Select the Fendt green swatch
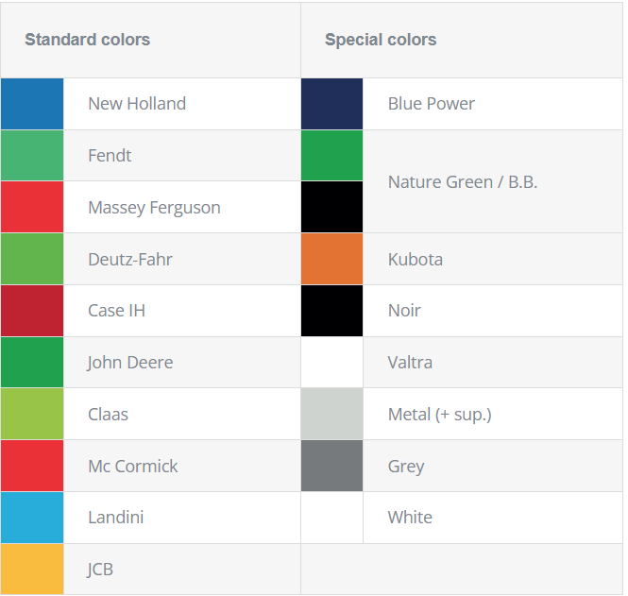The width and height of the screenshot is (628, 596). (x=32, y=156)
